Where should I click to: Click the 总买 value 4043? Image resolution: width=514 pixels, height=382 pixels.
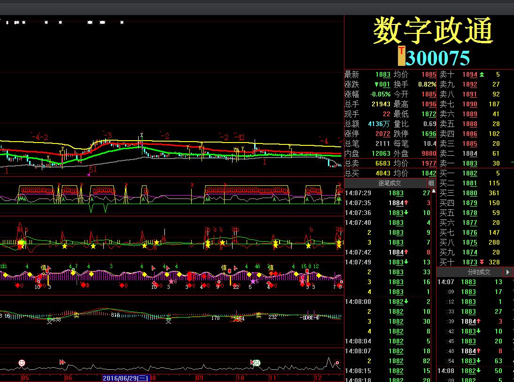[382, 173]
